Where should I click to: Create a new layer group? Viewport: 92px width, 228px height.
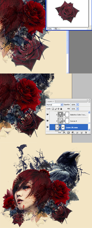[x=77, y=132]
